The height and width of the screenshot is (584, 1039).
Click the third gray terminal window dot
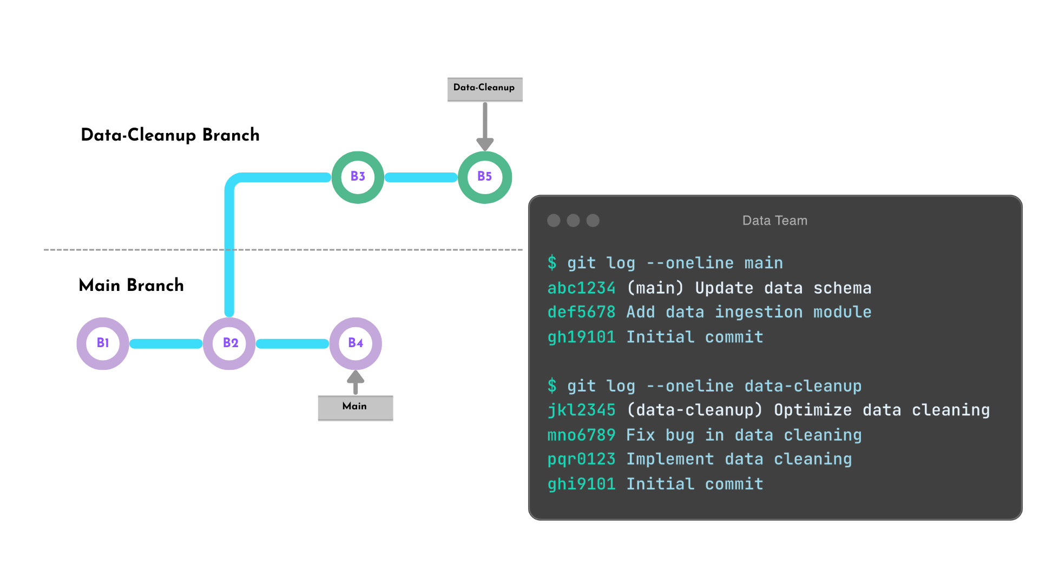(593, 221)
